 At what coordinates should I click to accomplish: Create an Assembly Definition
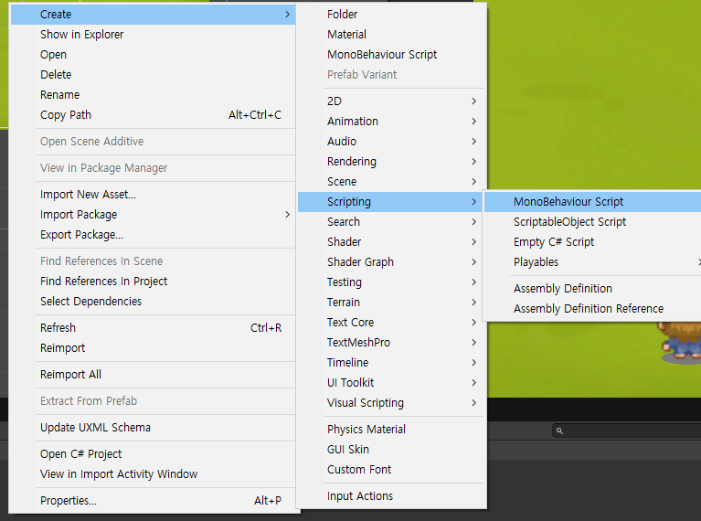point(593,289)
